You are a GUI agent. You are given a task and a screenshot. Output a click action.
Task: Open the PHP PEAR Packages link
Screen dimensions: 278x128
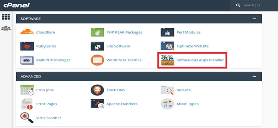pyautogui.click(x=124, y=32)
